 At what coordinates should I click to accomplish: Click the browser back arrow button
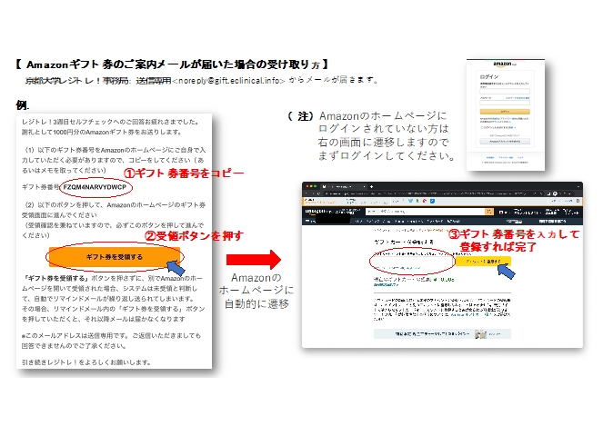click(307, 194)
